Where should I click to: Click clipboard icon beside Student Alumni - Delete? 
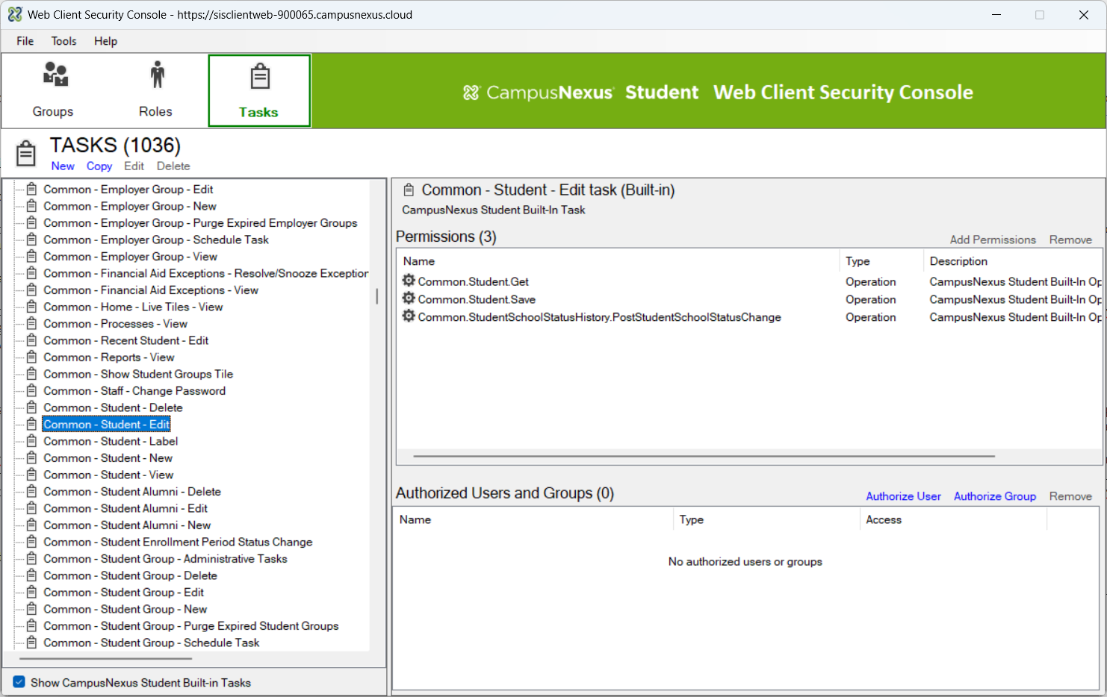click(31, 491)
